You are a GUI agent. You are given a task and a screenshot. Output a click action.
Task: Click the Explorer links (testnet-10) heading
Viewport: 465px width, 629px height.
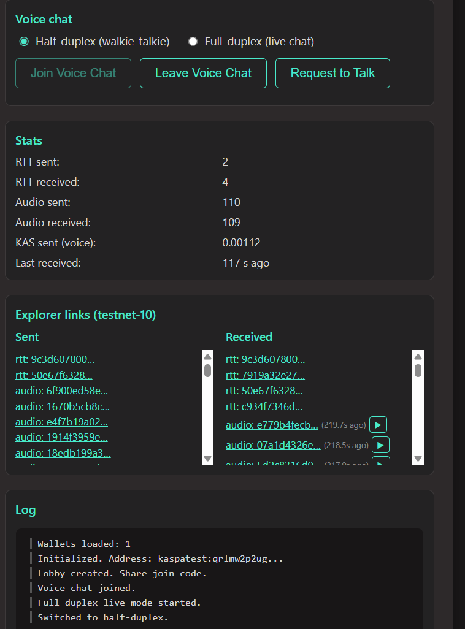[85, 315]
